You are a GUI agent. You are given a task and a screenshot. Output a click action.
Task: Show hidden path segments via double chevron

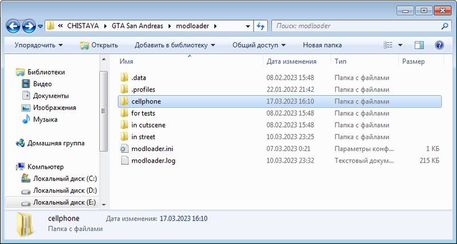(61, 26)
